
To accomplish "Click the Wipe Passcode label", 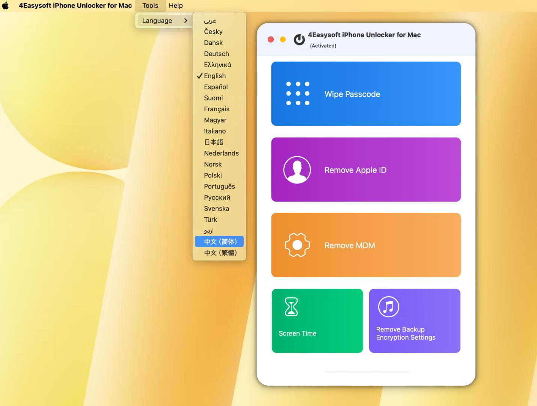I will click(352, 94).
